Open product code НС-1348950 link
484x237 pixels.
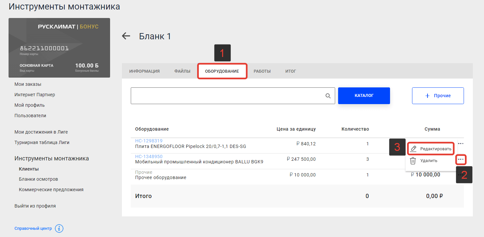[x=149, y=156]
